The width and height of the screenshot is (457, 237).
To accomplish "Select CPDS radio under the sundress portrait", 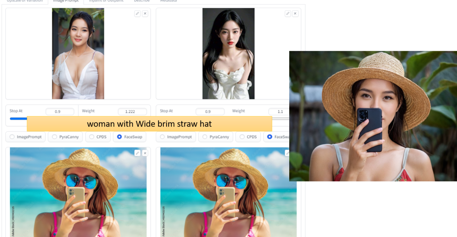I will tap(91, 137).
